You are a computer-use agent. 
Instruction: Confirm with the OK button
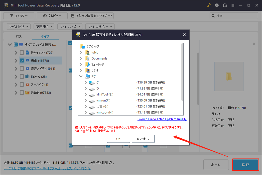click(x=119, y=139)
